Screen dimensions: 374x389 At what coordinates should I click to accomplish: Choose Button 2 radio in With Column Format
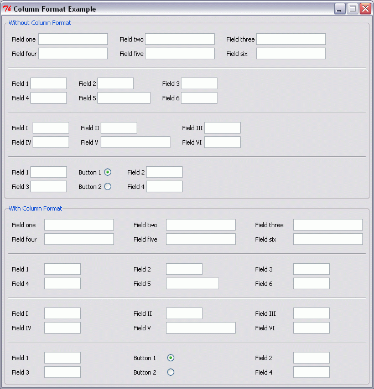click(x=170, y=372)
